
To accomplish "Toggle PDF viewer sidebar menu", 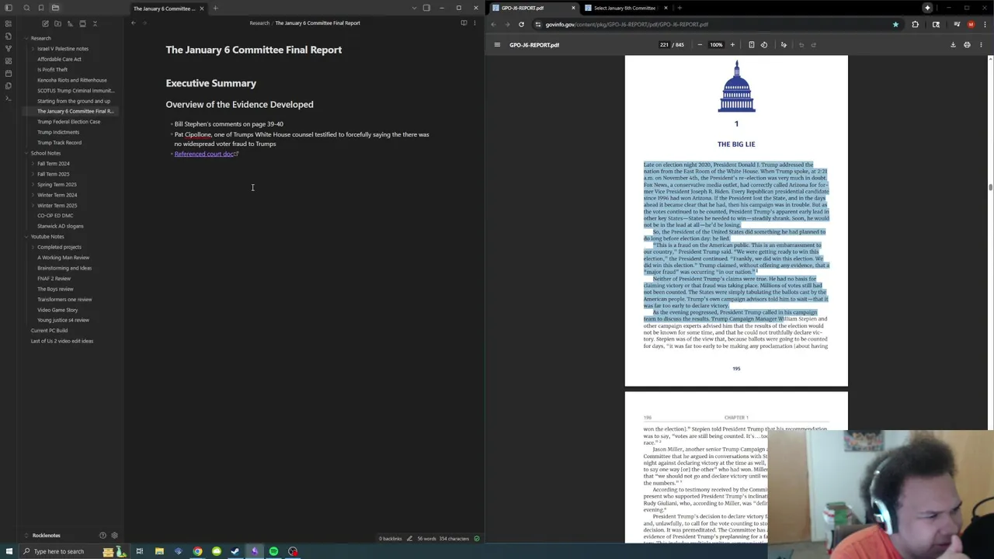I will pos(497,44).
